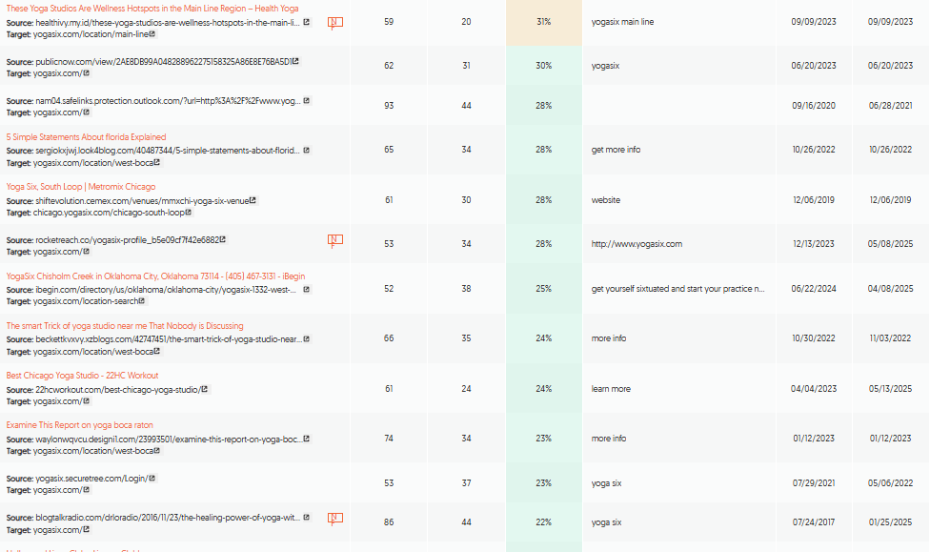930x552 pixels.
Task: Open external link icon for healthivy.my.id source
Action: 307,22
